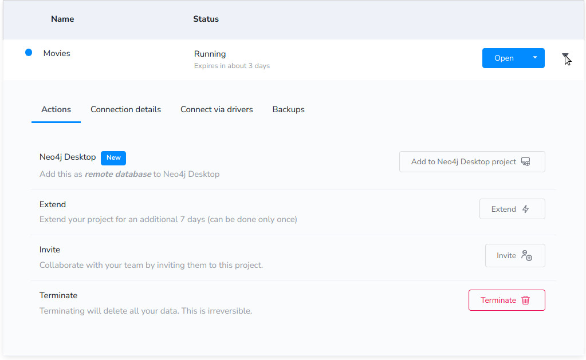The width and height of the screenshot is (586, 360).
Task: Click the lightning bolt icon in Extend
Action: click(x=525, y=209)
